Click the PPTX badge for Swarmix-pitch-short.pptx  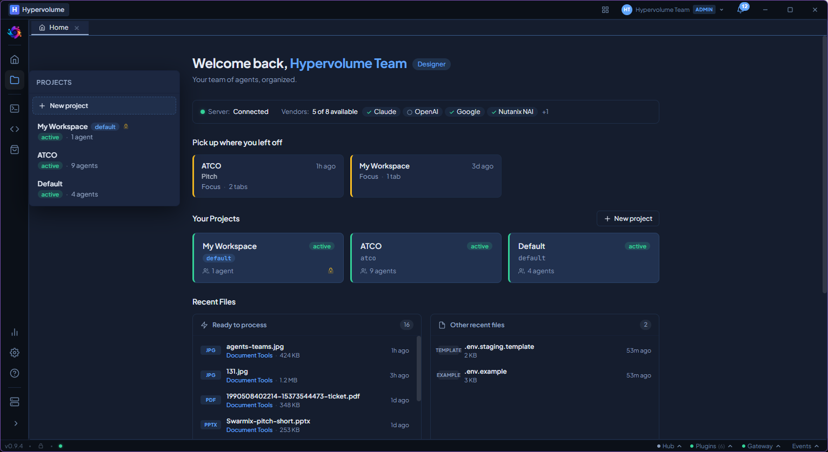[x=211, y=425]
